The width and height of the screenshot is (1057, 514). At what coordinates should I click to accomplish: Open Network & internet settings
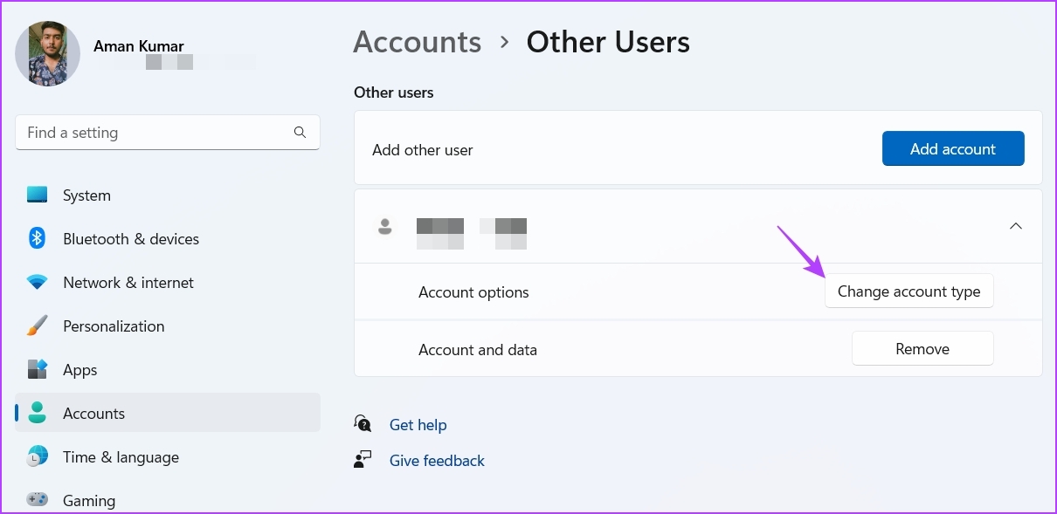tap(128, 282)
